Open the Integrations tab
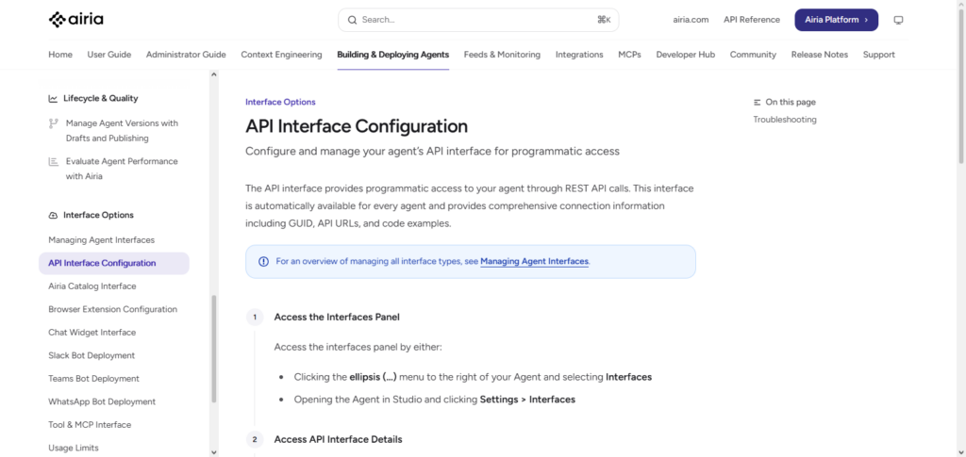This screenshot has width=966, height=457. (x=579, y=55)
